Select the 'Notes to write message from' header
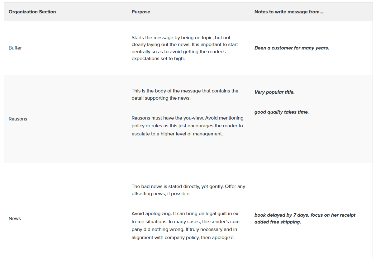This screenshot has width=376, height=259. pos(289,12)
